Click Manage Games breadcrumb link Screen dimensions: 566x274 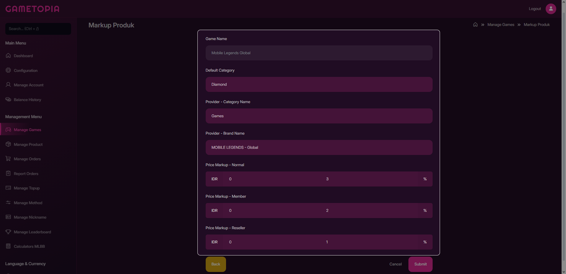pyautogui.click(x=501, y=25)
